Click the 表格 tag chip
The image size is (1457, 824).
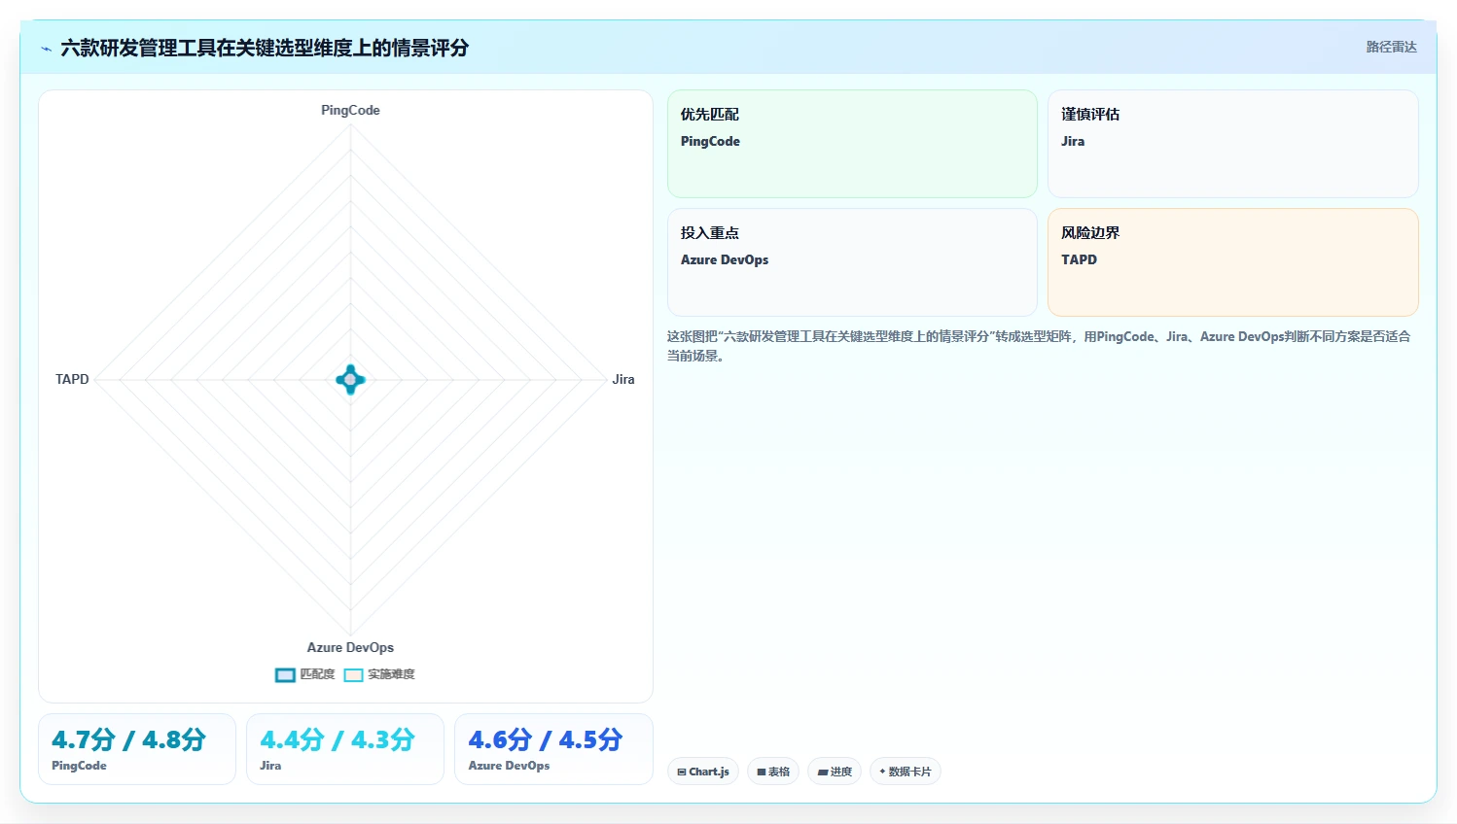click(x=773, y=772)
